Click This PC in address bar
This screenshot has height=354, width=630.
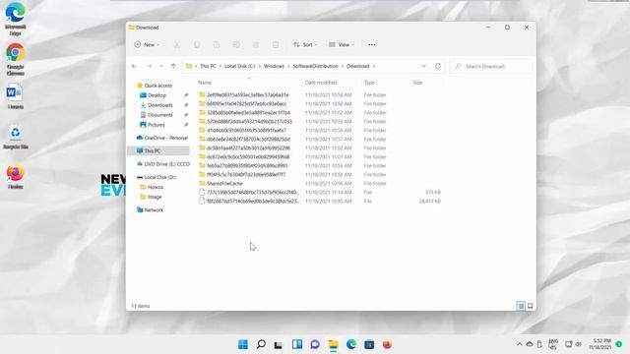[x=208, y=66]
